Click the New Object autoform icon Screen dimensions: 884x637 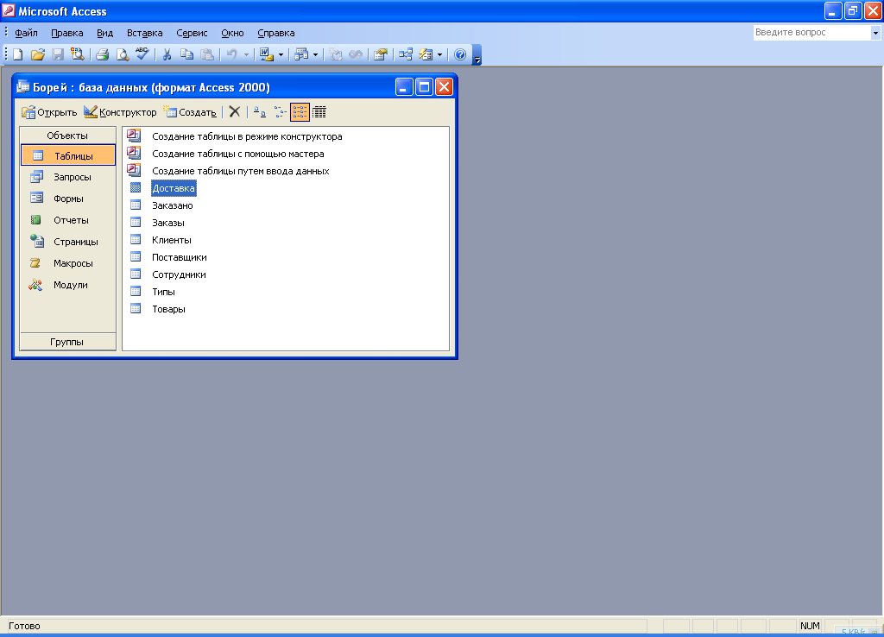[426, 54]
